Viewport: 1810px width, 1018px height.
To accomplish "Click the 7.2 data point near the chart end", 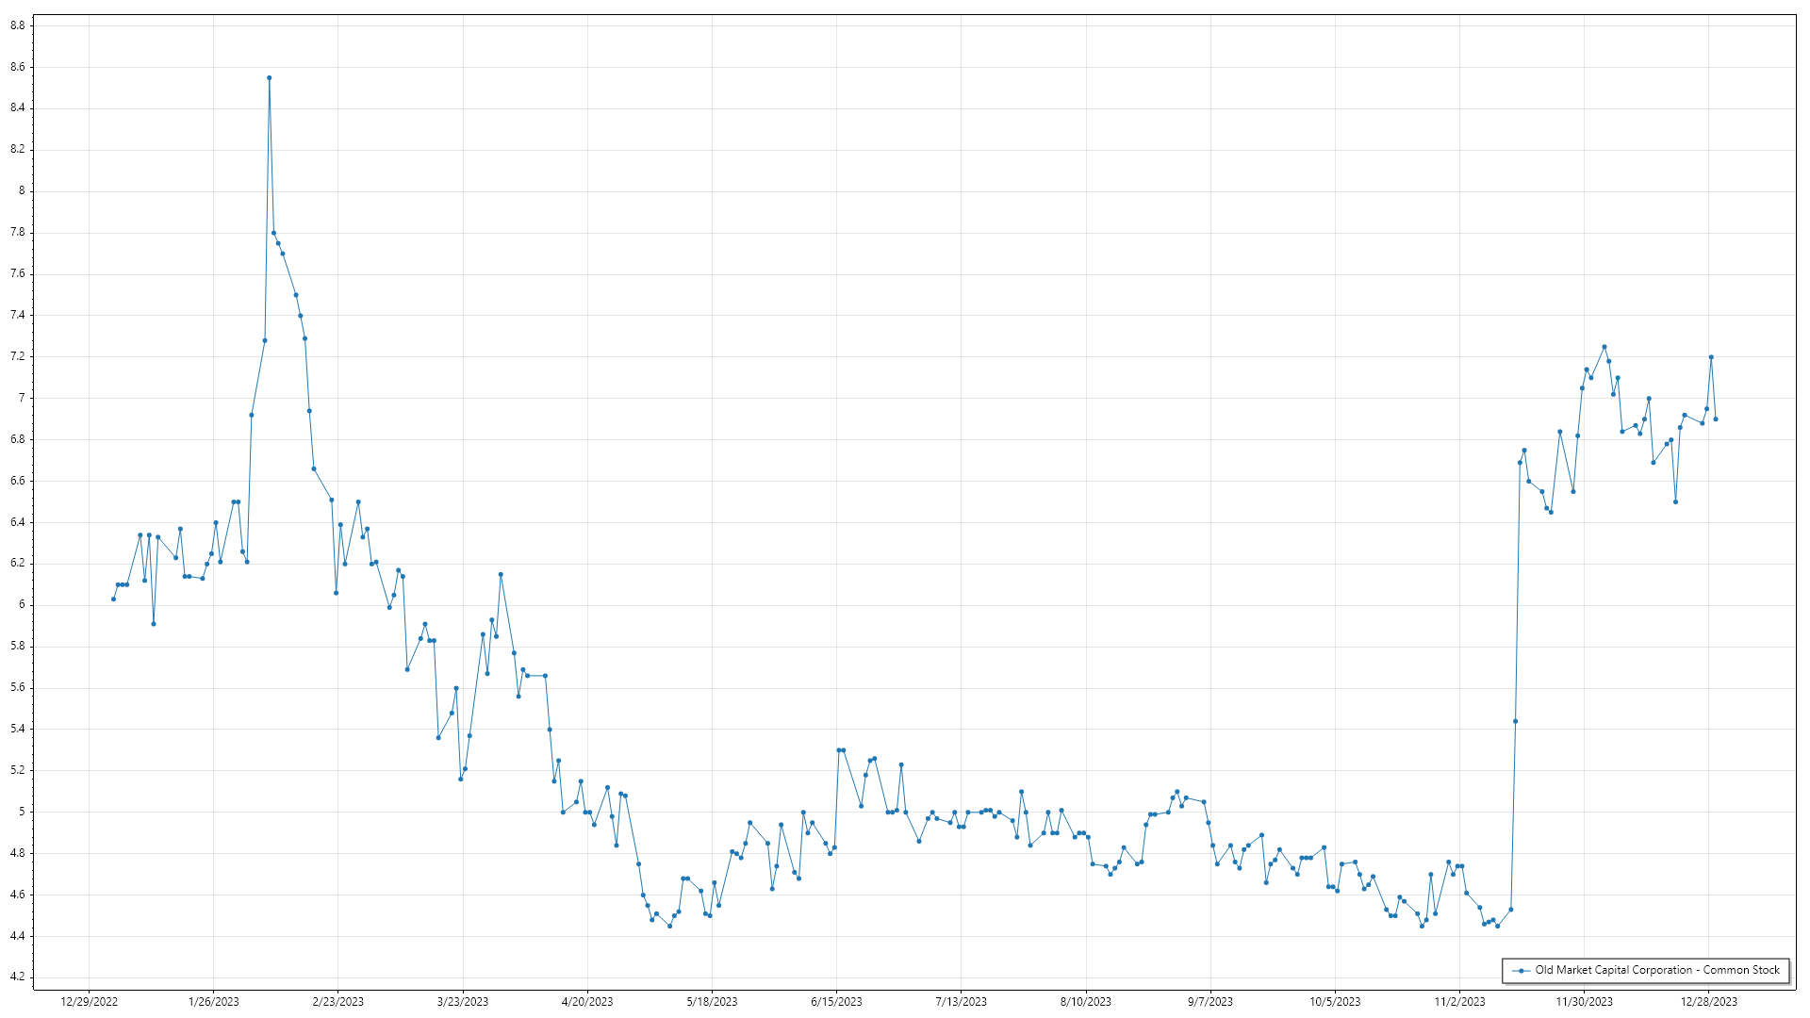I will [1711, 357].
